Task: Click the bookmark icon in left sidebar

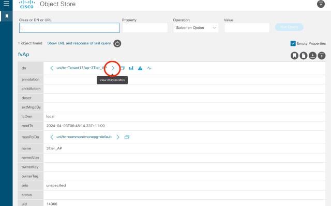Action: [x=7, y=16]
